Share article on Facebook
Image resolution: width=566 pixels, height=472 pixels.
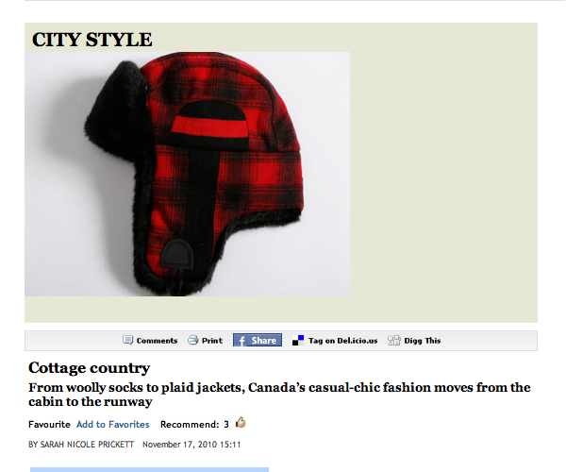258,340
